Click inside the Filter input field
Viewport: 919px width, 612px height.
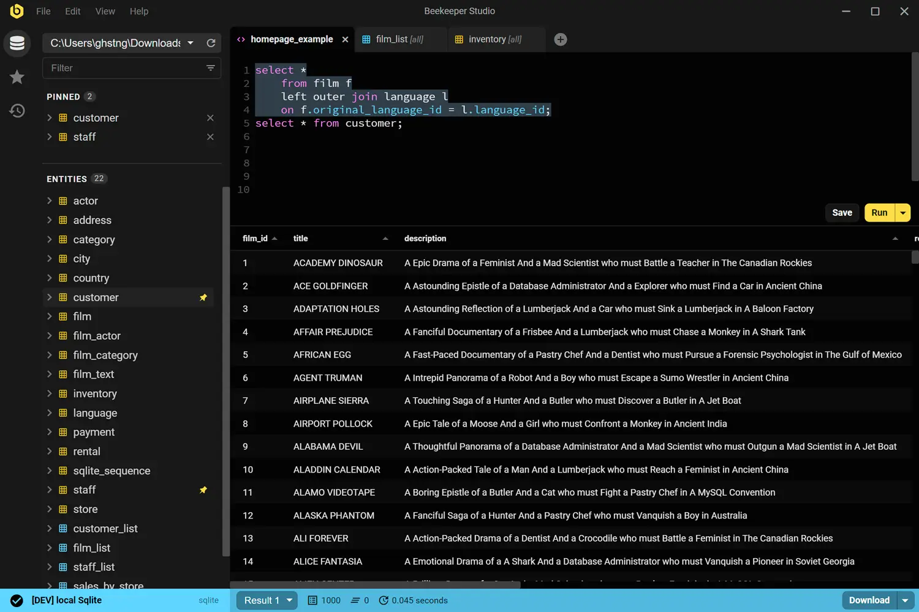pos(123,68)
